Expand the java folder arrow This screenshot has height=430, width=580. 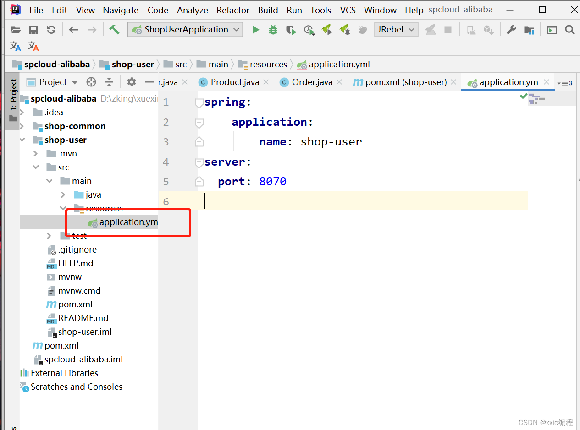(63, 194)
